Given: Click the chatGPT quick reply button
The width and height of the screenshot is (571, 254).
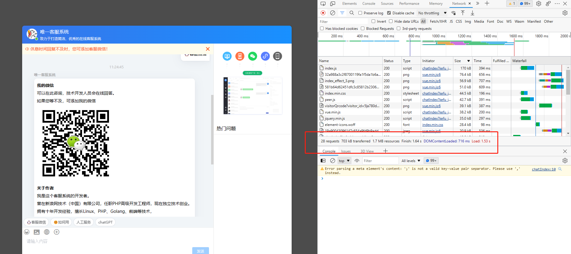Looking at the screenshot, I should point(105,222).
